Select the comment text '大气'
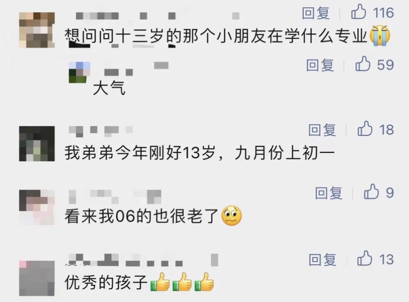409x302 pixels. pos(109,88)
